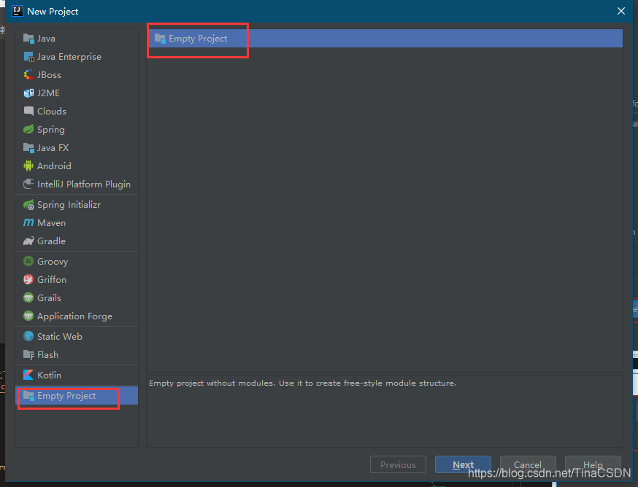Click the JBoss icon
The image size is (638, 487).
[28, 75]
